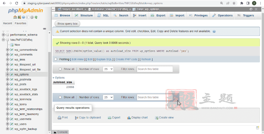Open phpMyAdmin documentation blue question icon
264x134 pixels.
pyautogui.click(x=23, y=17)
